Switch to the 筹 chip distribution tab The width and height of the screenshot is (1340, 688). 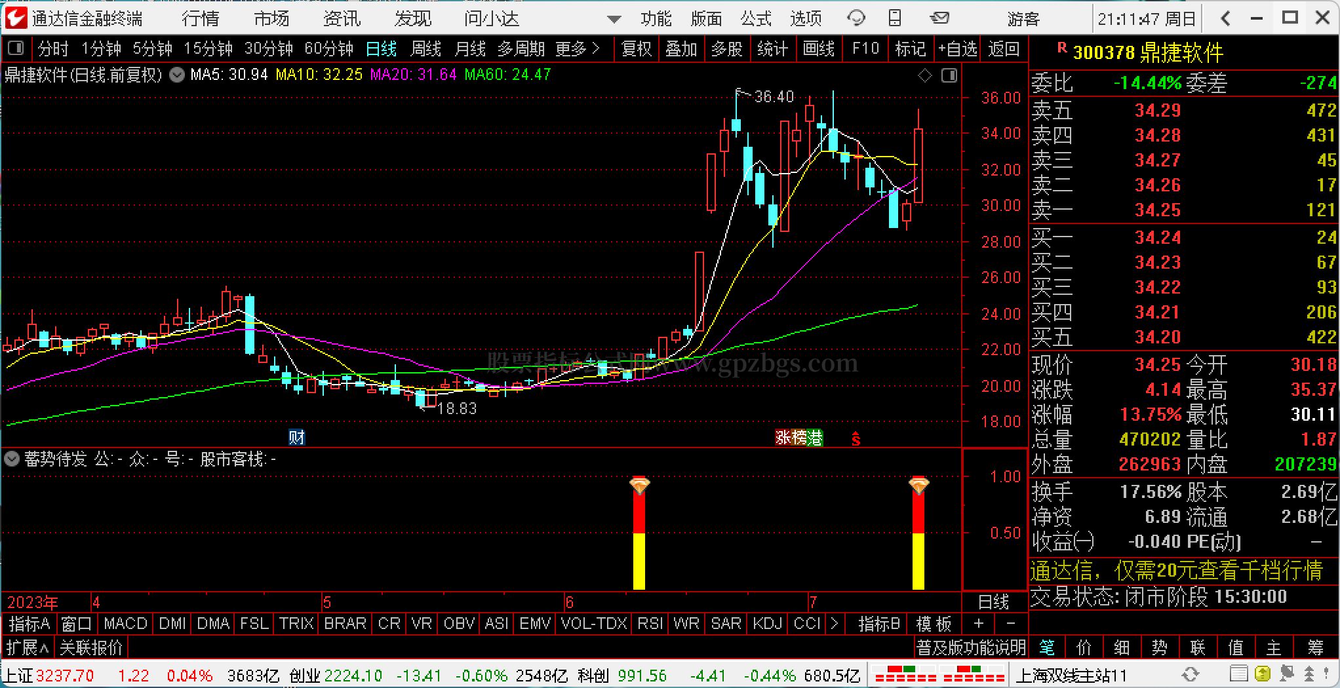1316,648
